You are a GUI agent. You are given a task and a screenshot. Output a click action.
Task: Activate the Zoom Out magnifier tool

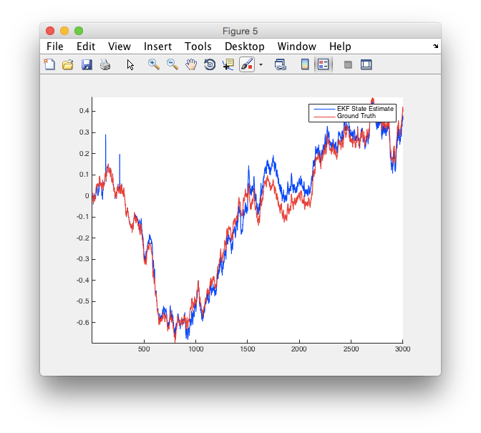tap(173, 64)
